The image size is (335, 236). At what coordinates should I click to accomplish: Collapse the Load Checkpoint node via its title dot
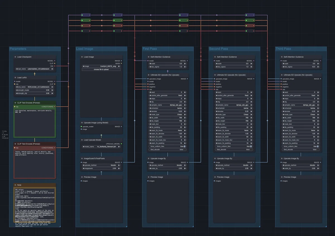click(15, 57)
